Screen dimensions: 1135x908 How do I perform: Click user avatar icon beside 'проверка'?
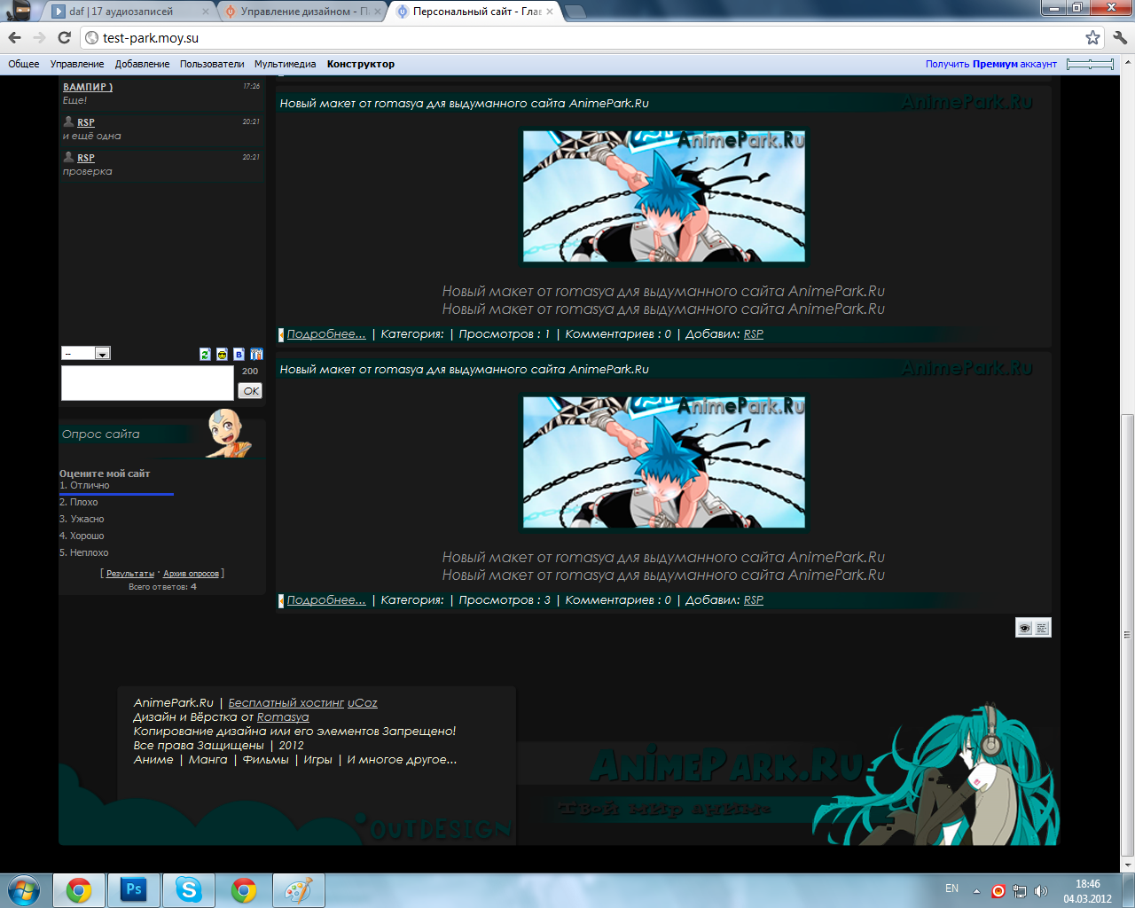pyautogui.click(x=68, y=157)
